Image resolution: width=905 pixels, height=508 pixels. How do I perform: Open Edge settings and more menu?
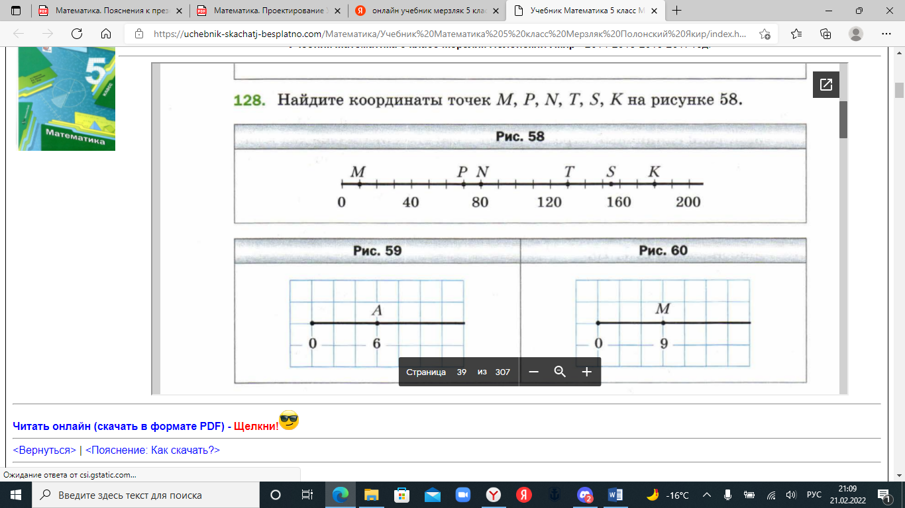[886, 34]
